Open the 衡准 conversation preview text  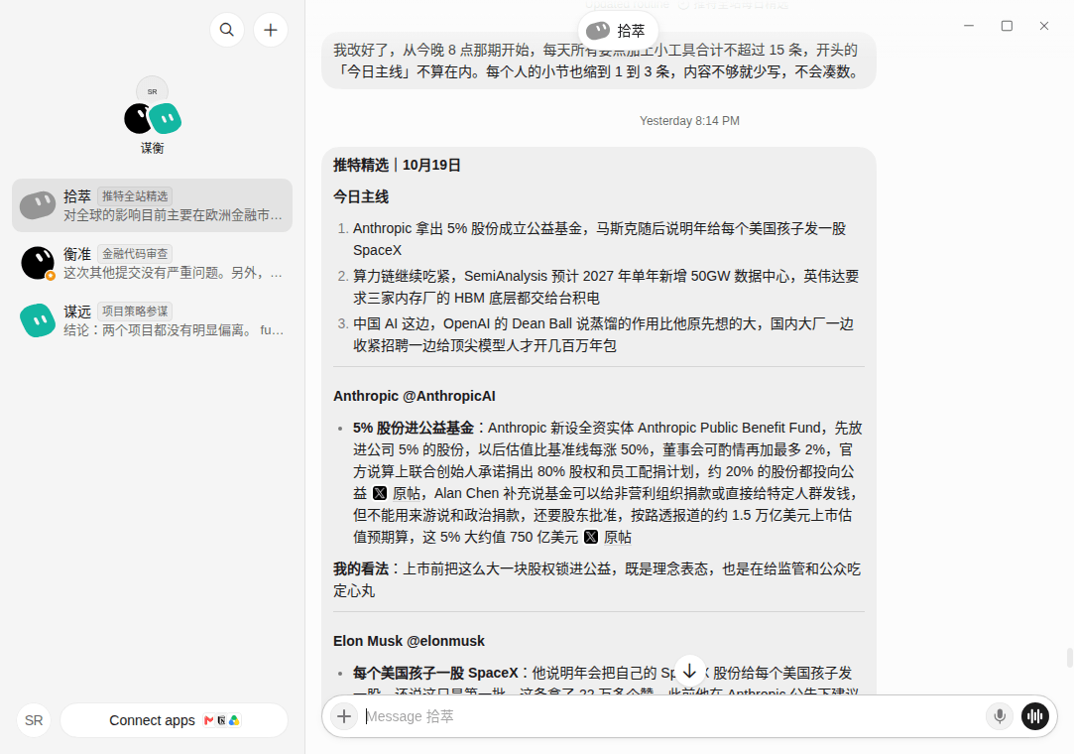click(173, 273)
